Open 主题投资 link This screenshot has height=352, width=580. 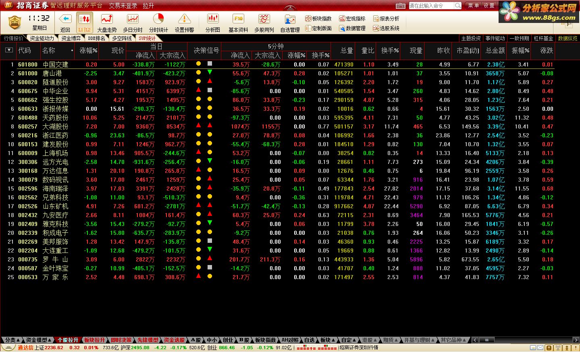coord(471,38)
